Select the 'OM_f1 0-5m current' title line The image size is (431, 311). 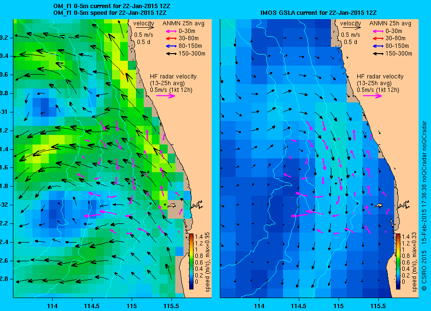(112, 6)
